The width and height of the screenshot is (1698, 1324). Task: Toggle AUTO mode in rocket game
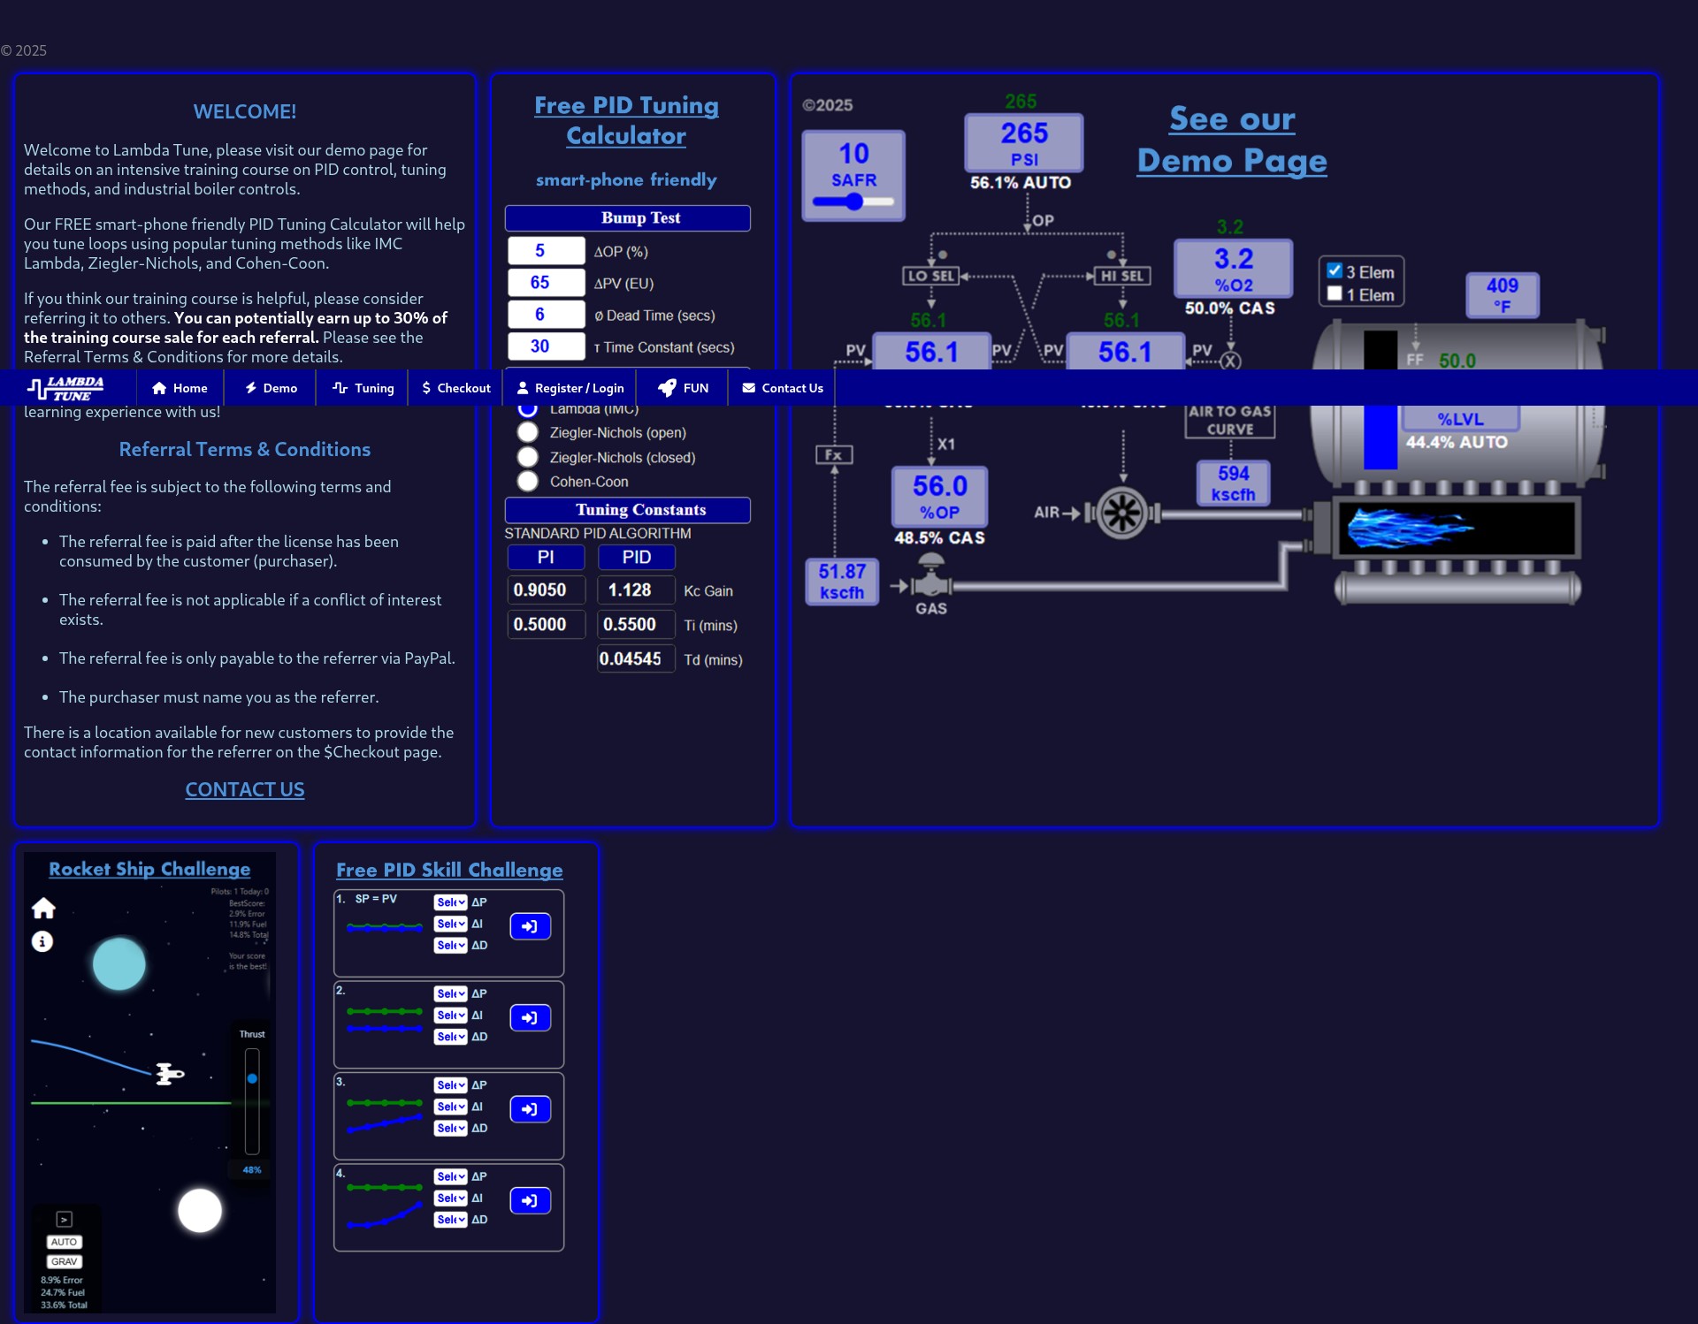(x=64, y=1242)
